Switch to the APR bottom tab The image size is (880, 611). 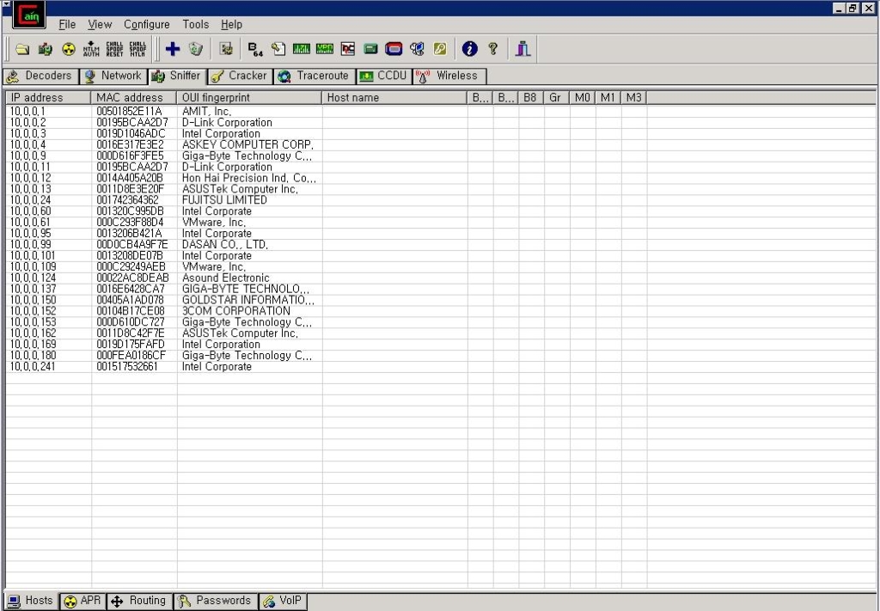click(82, 601)
